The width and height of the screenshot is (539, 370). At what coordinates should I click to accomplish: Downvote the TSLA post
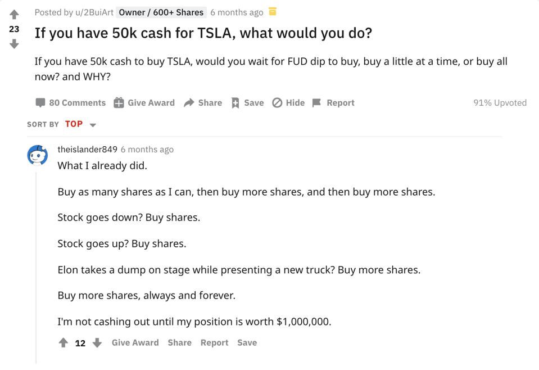14,44
